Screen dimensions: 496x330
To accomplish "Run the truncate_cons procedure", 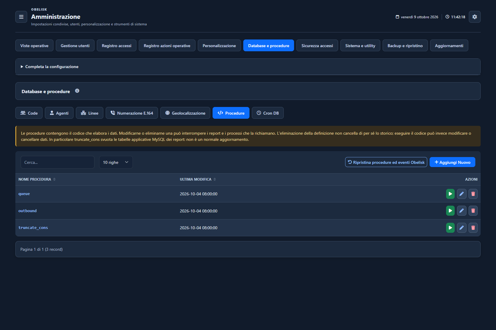I will click(x=450, y=228).
